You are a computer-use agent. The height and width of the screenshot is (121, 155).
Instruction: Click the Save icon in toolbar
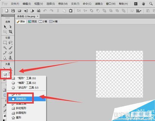[13, 11]
